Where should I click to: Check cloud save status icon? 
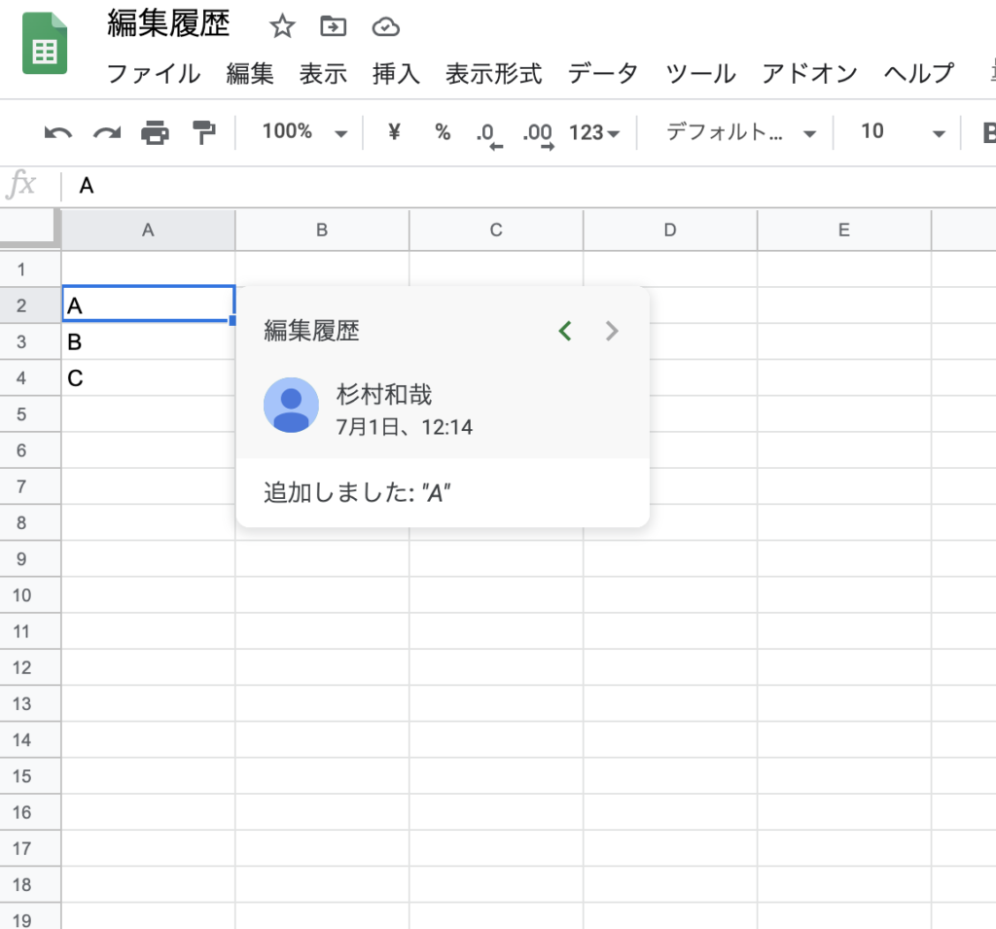[x=385, y=26]
